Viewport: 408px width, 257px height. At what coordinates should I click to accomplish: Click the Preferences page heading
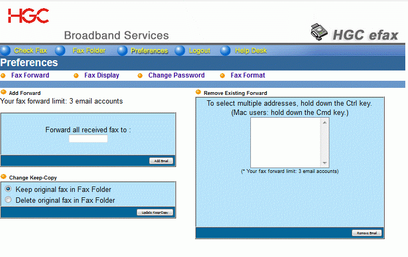(29, 62)
